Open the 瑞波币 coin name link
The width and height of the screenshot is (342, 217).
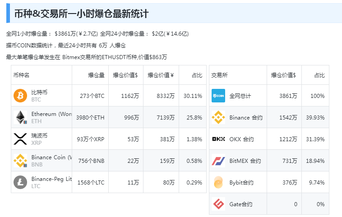pyautogui.click(x=39, y=136)
